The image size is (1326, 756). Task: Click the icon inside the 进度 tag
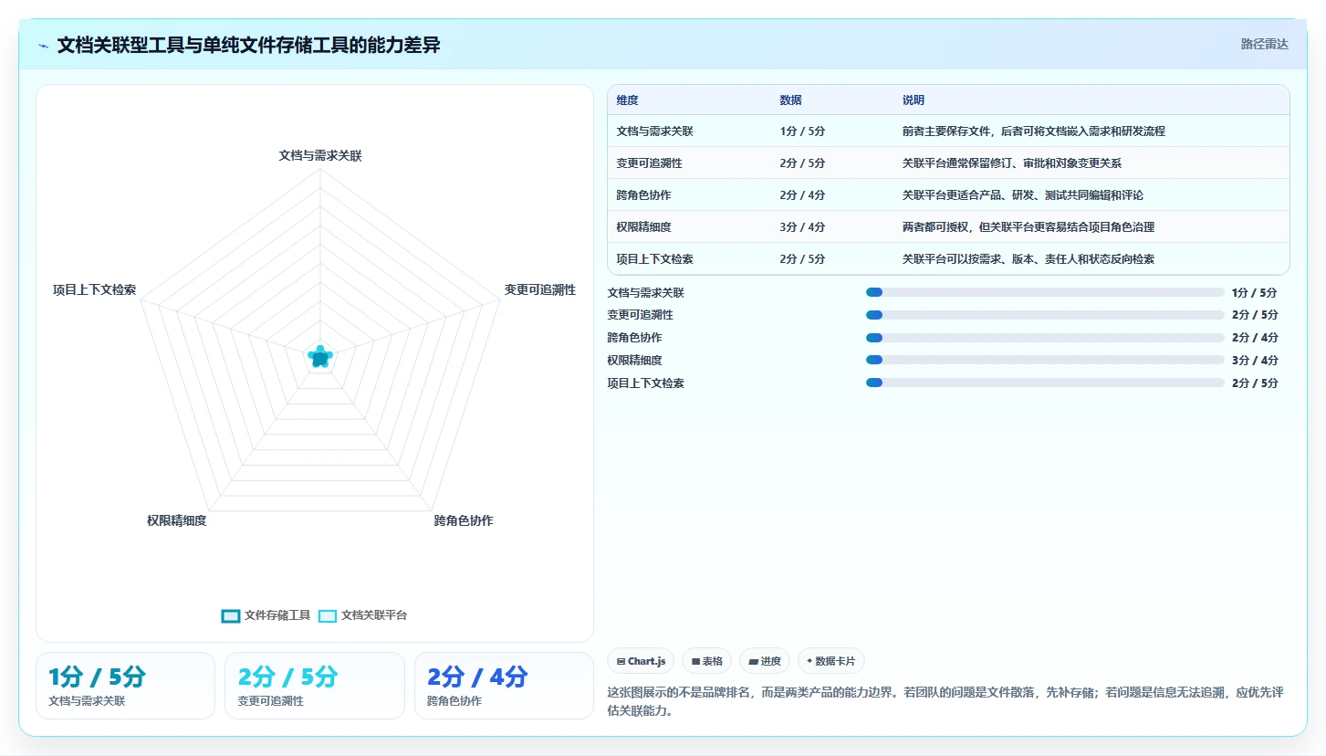click(x=754, y=661)
